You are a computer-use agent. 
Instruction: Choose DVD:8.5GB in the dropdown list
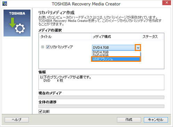(116, 55)
